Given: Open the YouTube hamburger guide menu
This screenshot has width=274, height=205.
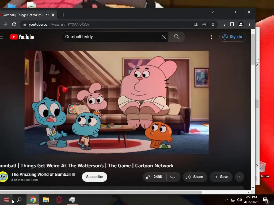Looking at the screenshot, I should (1, 37).
